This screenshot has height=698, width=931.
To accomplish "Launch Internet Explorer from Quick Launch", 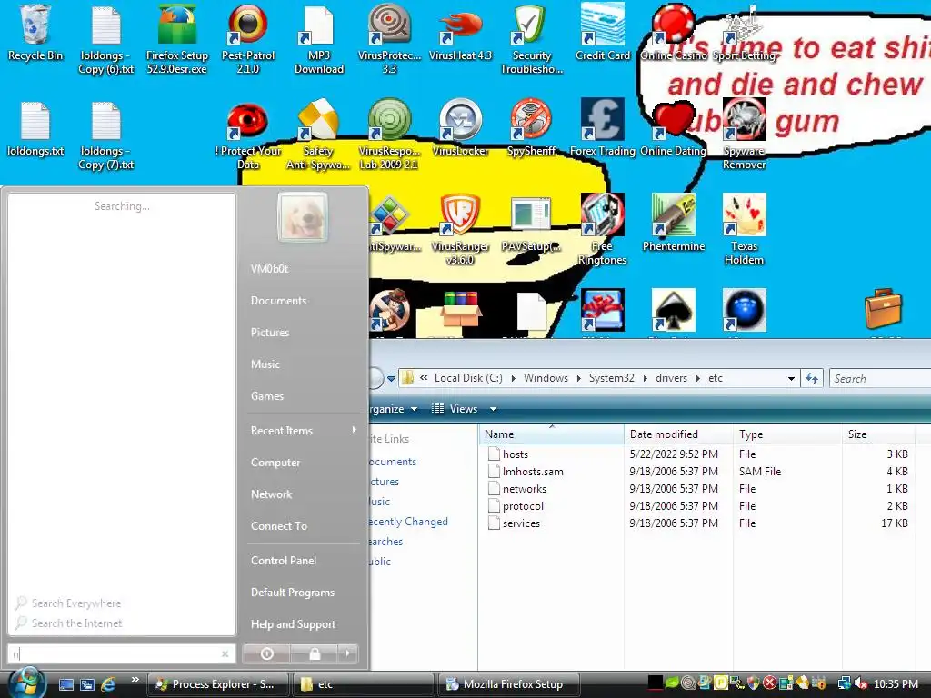I will (x=108, y=684).
